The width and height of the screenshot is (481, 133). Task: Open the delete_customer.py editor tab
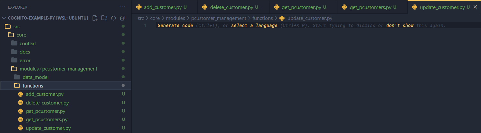pos(231,7)
